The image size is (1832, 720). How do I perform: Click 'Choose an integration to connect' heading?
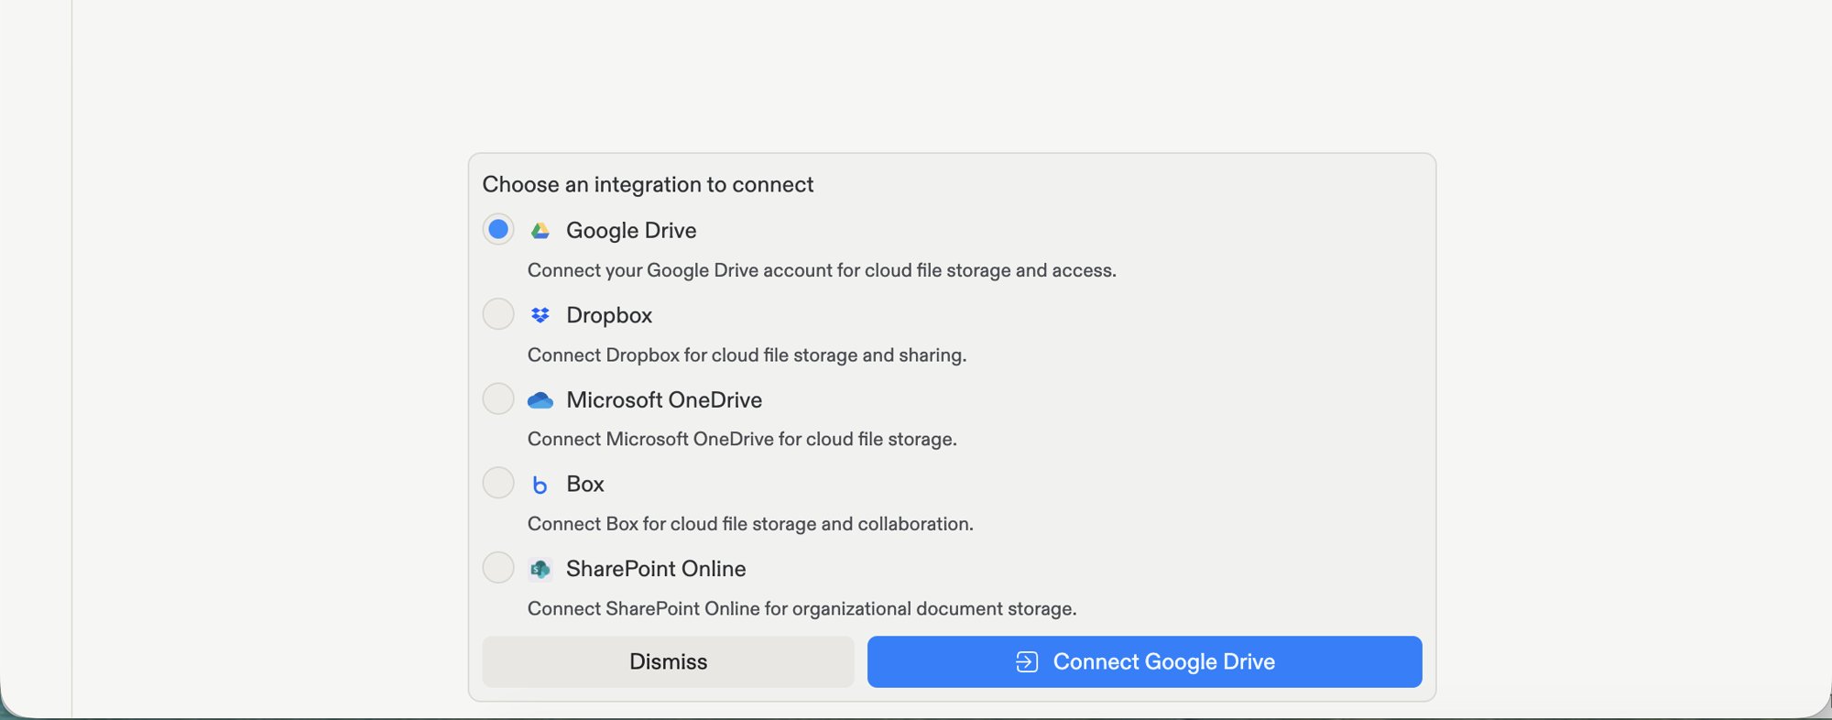pos(648,185)
